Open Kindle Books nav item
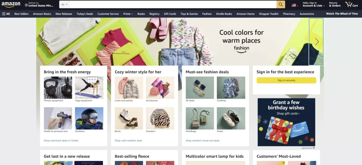Viewport: 362px width, 165px height. [224, 14]
